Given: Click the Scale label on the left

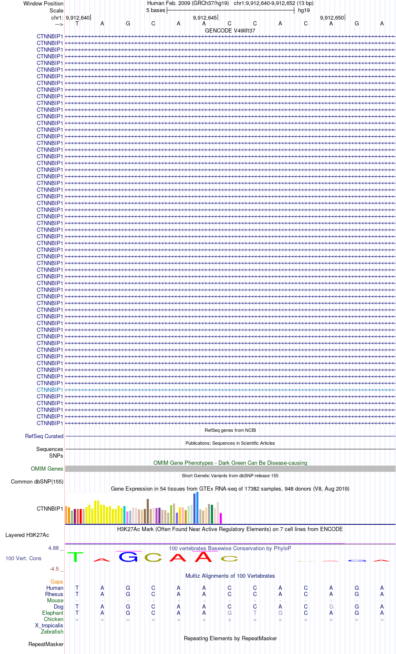Looking at the screenshot, I should (57, 10).
